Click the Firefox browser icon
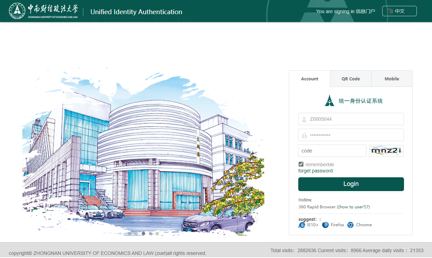432x258 pixels. coord(325,225)
